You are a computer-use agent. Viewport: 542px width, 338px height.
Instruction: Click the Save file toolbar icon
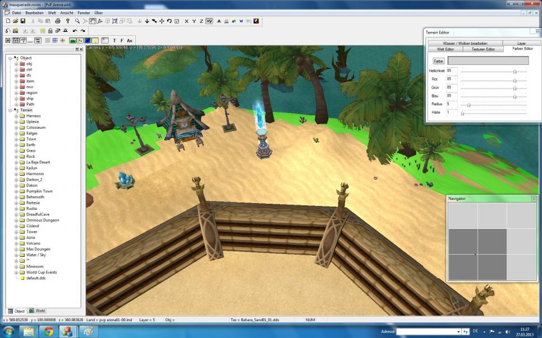23,21
